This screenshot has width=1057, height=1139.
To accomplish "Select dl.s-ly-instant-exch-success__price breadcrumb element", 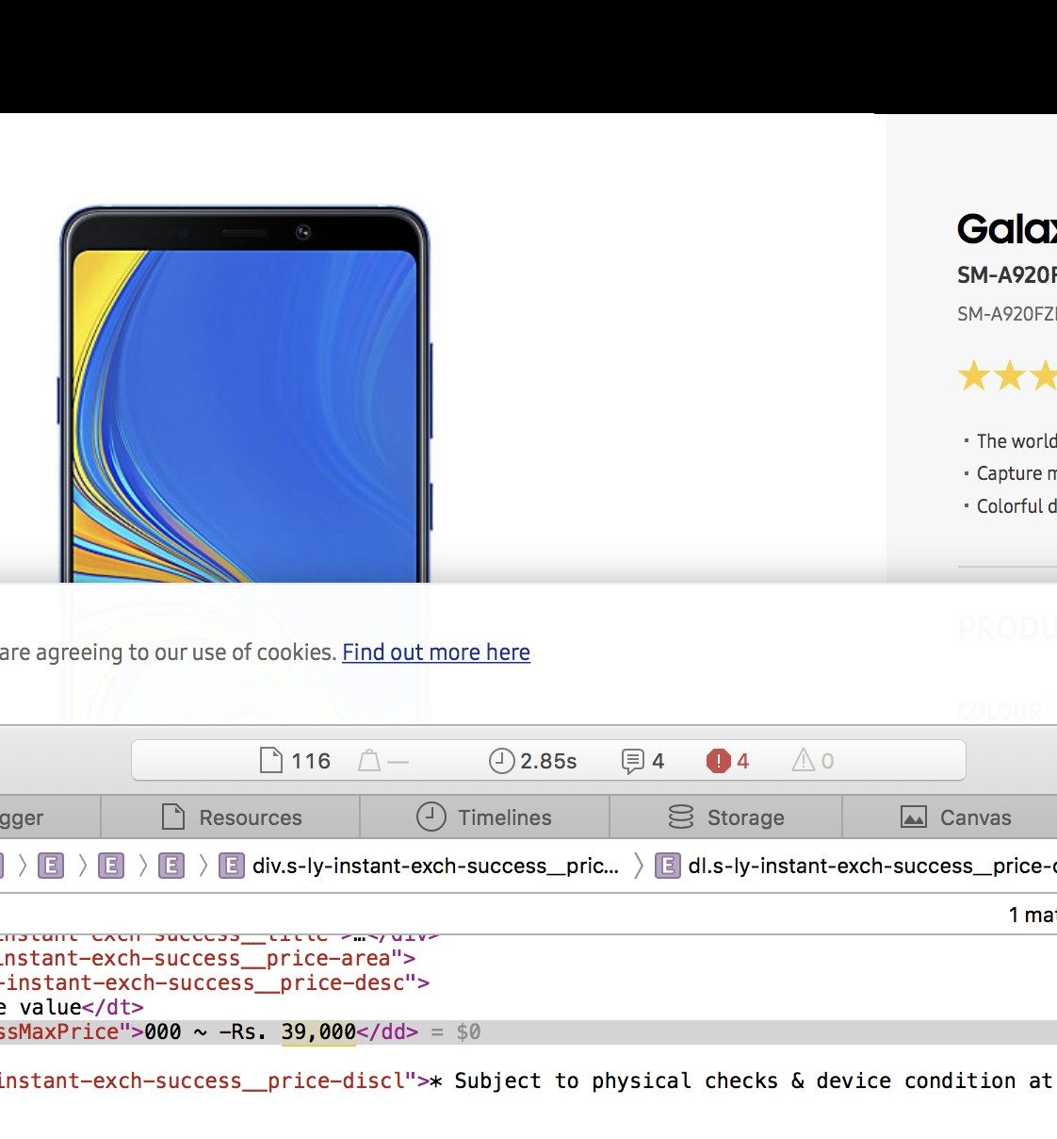I will 855,866.
